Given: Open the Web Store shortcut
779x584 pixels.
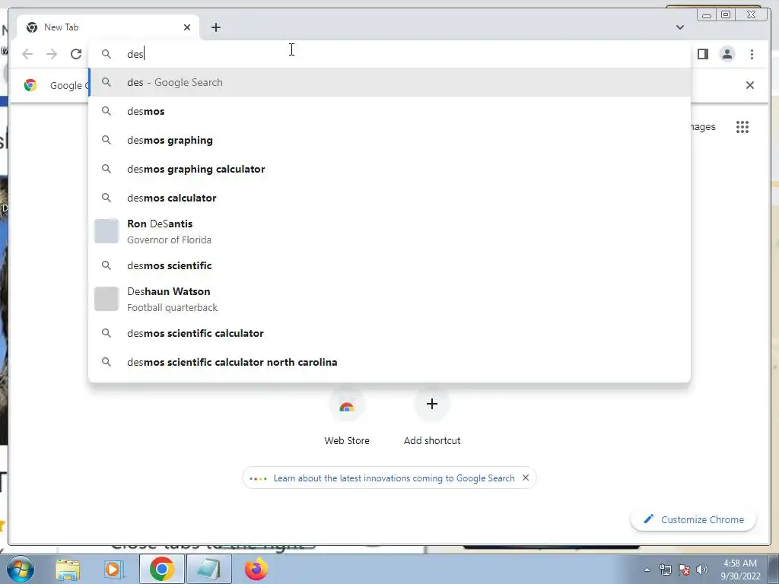Looking at the screenshot, I should [347, 418].
